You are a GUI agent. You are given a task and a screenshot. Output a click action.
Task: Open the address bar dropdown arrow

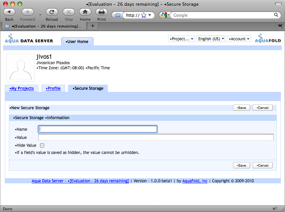[x=150, y=15]
